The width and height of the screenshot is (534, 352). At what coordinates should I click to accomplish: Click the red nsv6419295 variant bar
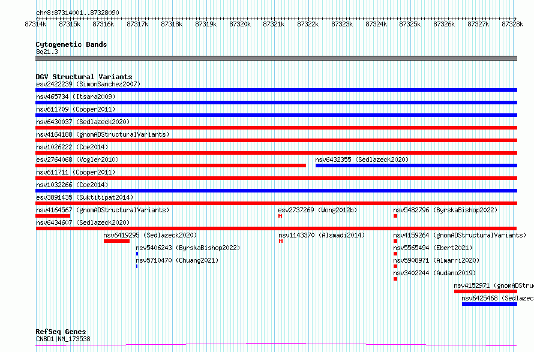(x=116, y=241)
